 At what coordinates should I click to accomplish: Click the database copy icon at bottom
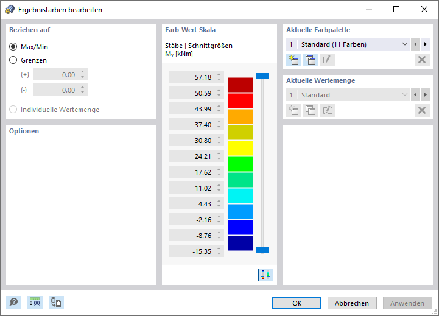point(57,303)
